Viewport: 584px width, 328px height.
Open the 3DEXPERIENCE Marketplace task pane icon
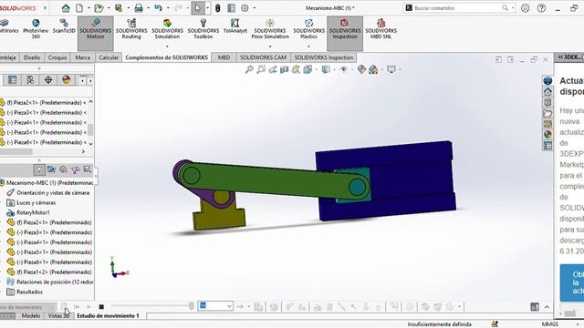click(x=547, y=81)
